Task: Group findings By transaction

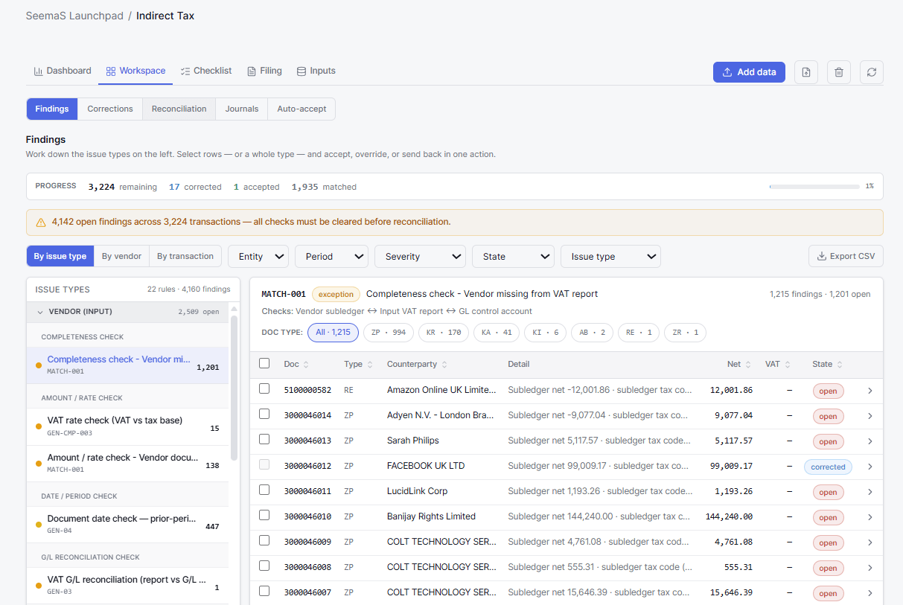Action: click(x=185, y=256)
